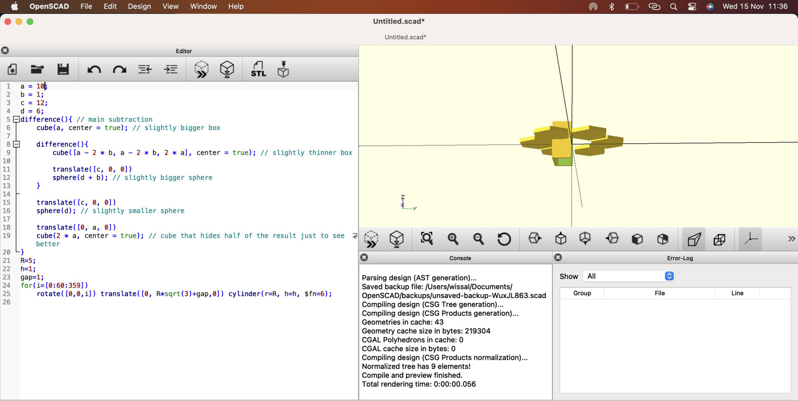Click the battery status icon

(632, 7)
